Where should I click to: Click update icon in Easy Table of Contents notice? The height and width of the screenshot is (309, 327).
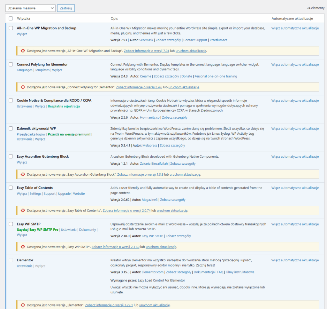click(x=23, y=210)
